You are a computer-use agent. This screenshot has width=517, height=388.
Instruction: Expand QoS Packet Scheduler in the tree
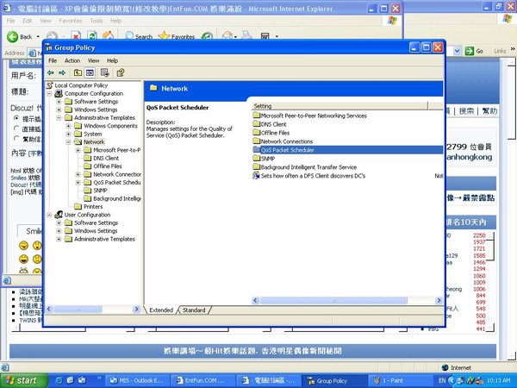pos(78,183)
